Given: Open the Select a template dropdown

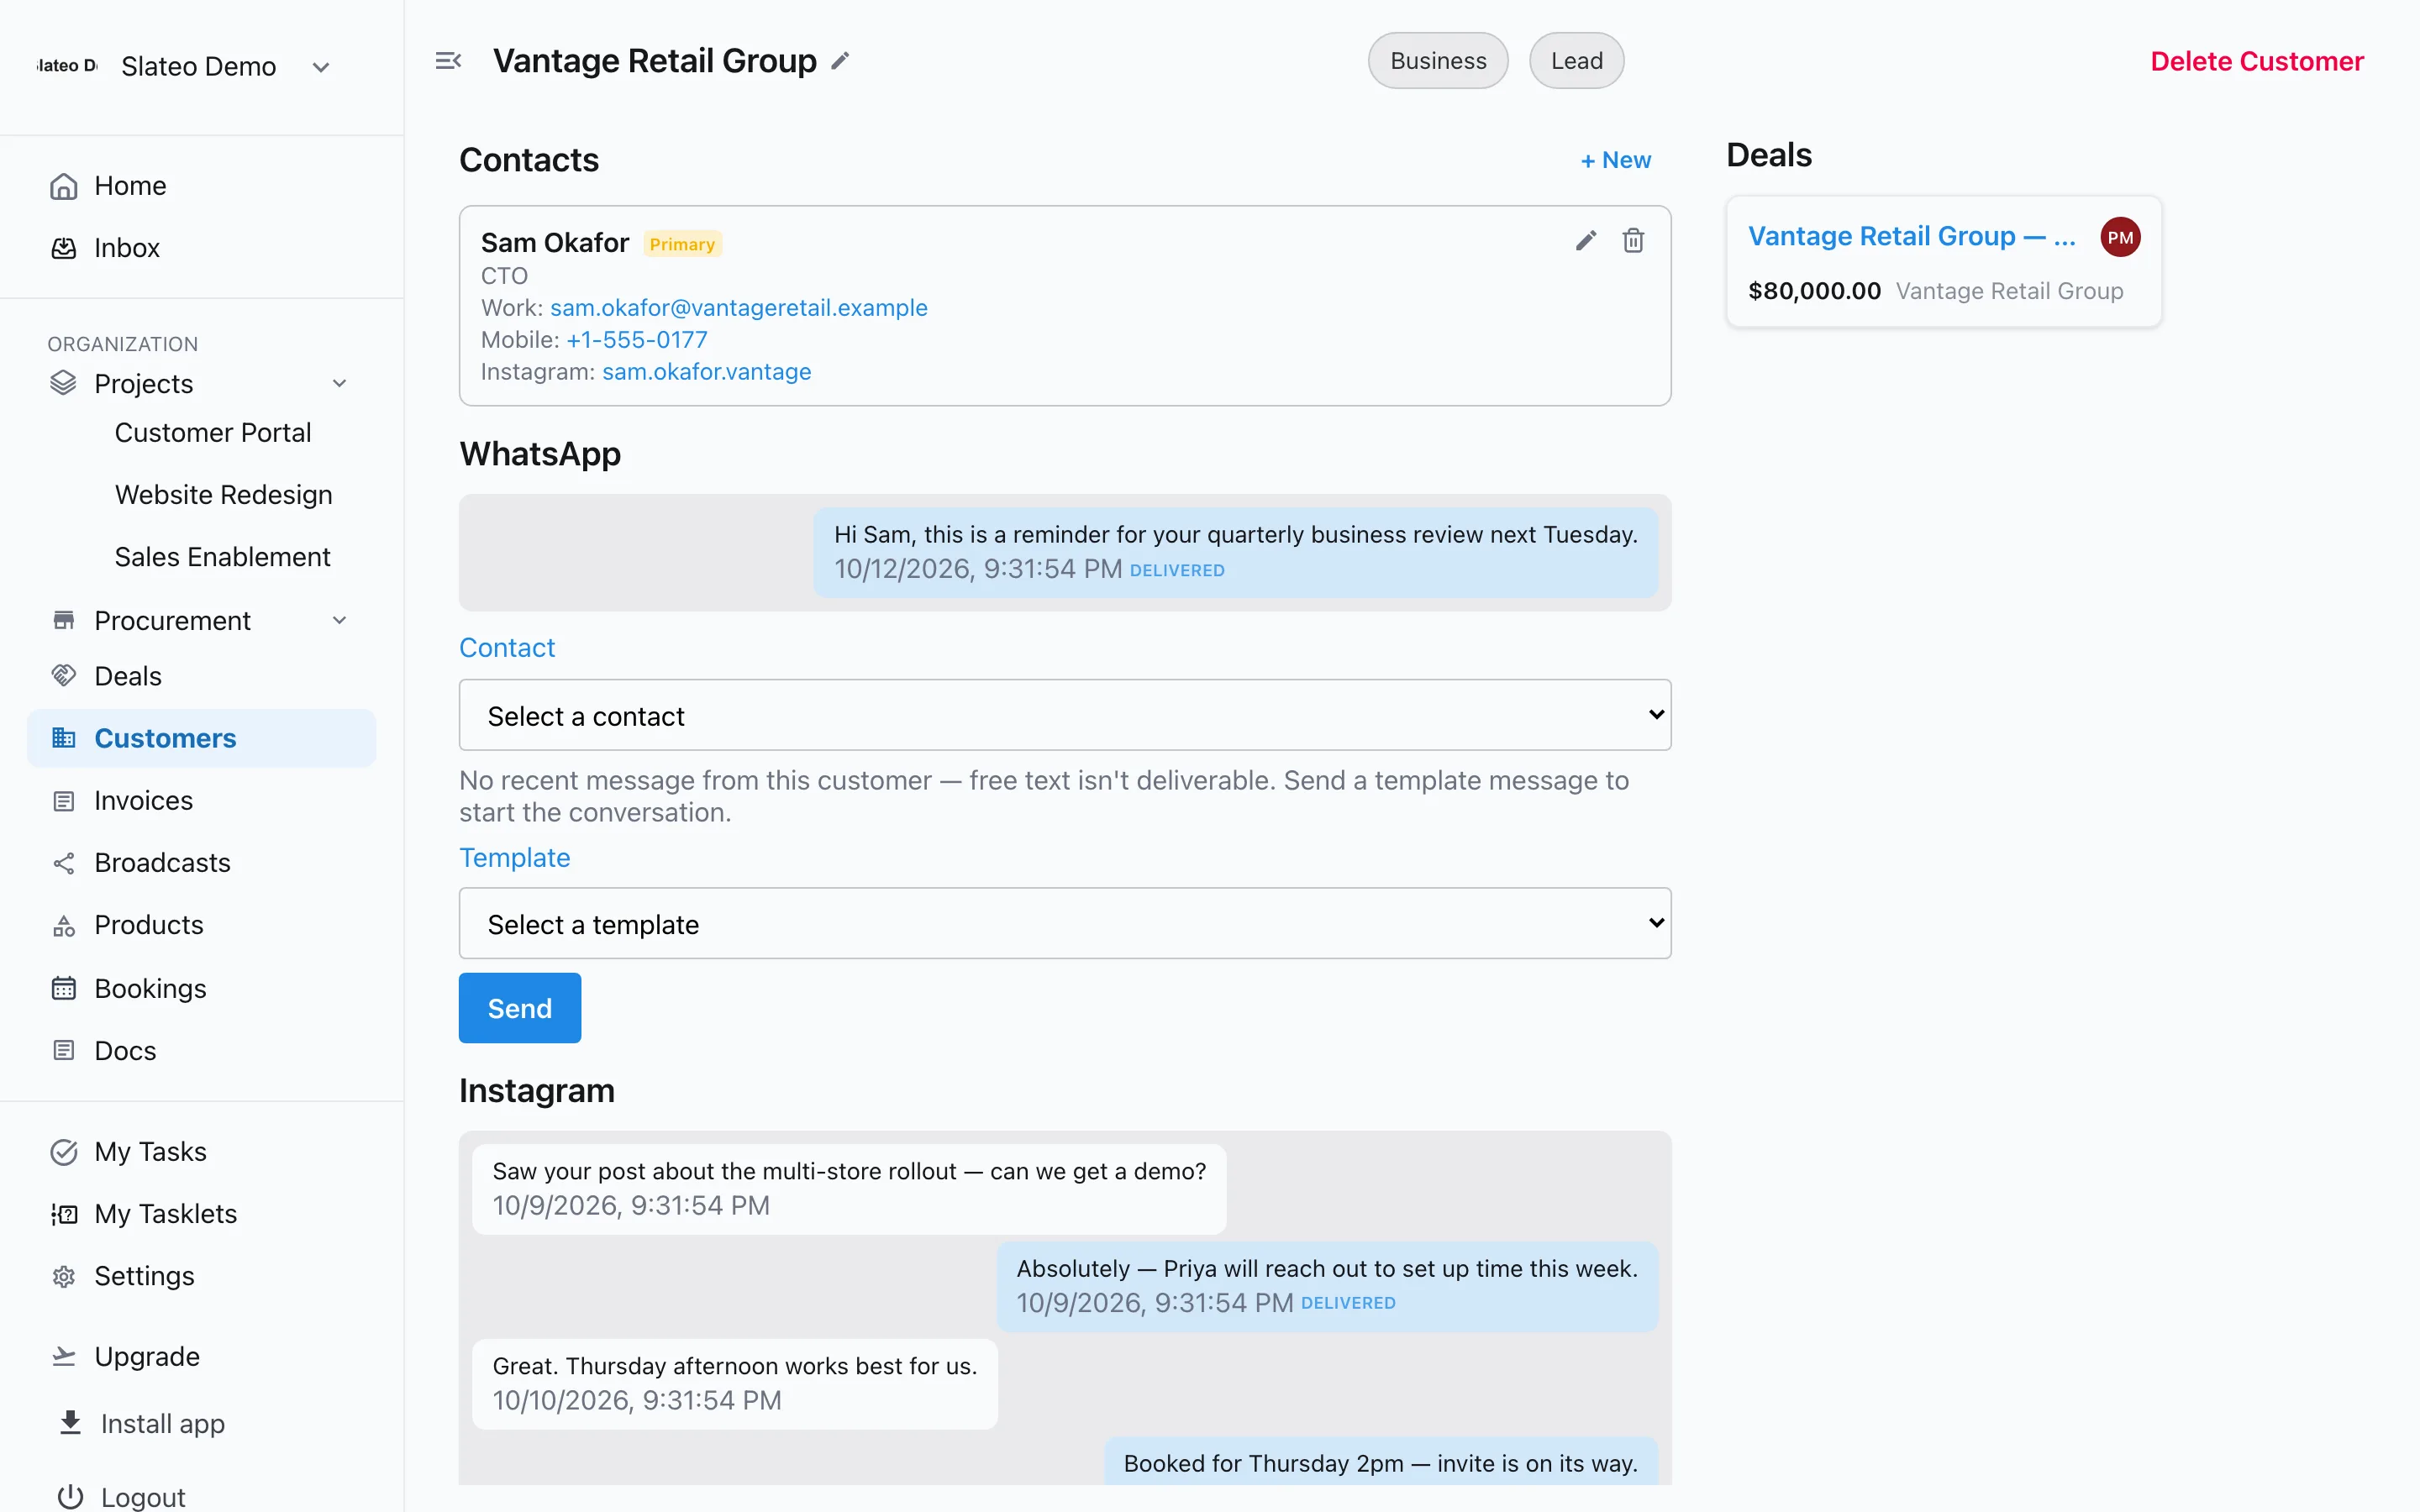Looking at the screenshot, I should tap(1065, 923).
